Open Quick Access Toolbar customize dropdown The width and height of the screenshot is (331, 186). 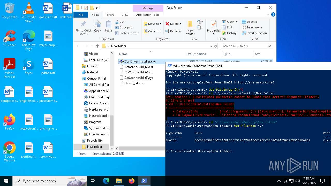point(96,8)
